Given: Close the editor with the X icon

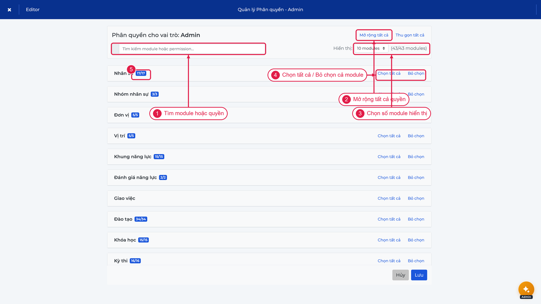Looking at the screenshot, I should click(x=9, y=10).
